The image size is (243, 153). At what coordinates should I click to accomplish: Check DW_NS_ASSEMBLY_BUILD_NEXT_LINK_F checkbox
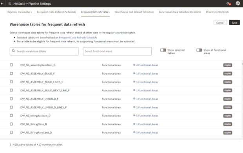tap(11, 90)
